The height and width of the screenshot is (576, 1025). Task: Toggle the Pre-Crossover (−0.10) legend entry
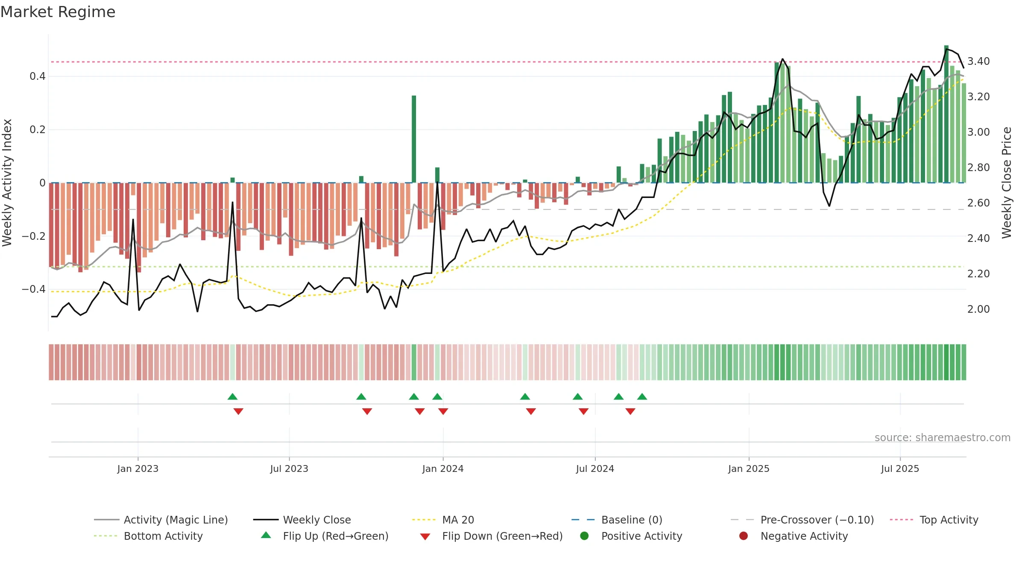click(802, 520)
